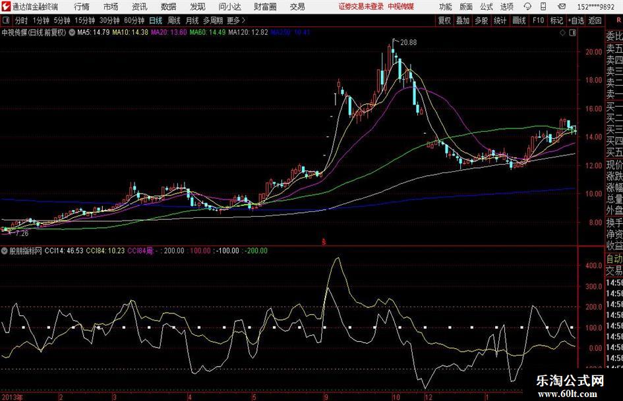Screen dimensions: 623x401
Task: Click the 7.26 low price label
Action: (x=22, y=234)
